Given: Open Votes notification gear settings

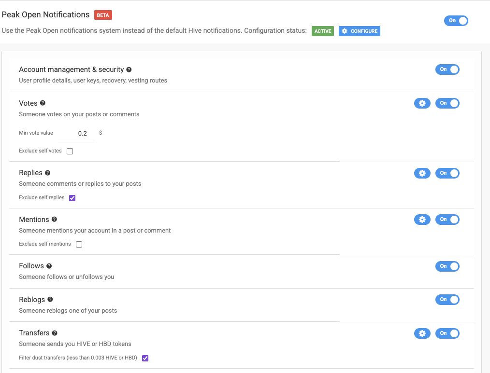Looking at the screenshot, I should [x=422, y=103].
